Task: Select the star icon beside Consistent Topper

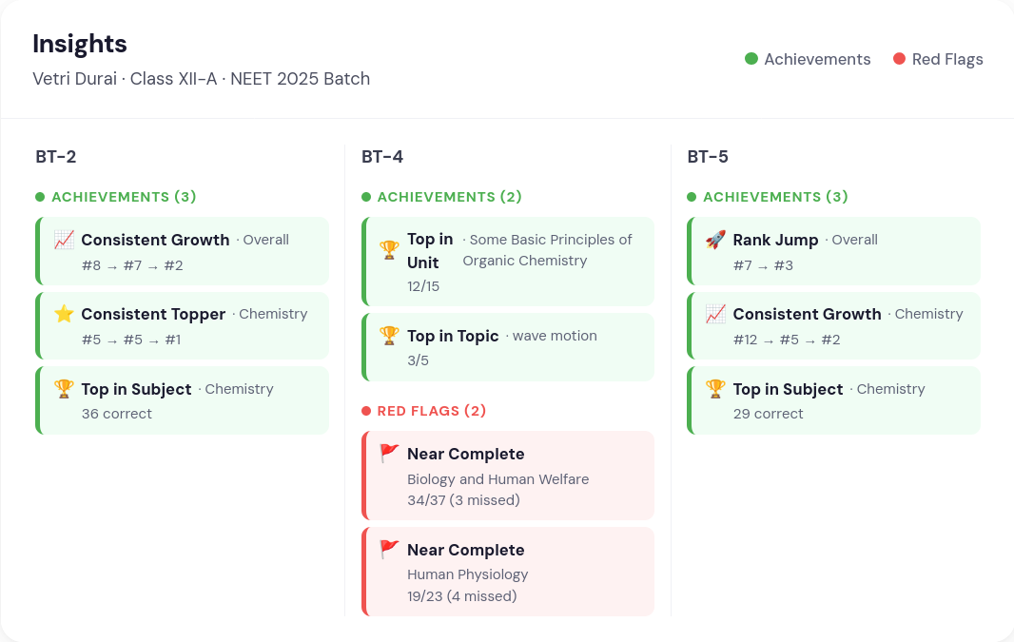Action: tap(64, 313)
